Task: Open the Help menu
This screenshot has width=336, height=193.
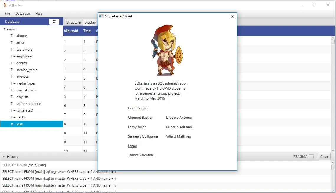Action: click(x=39, y=14)
